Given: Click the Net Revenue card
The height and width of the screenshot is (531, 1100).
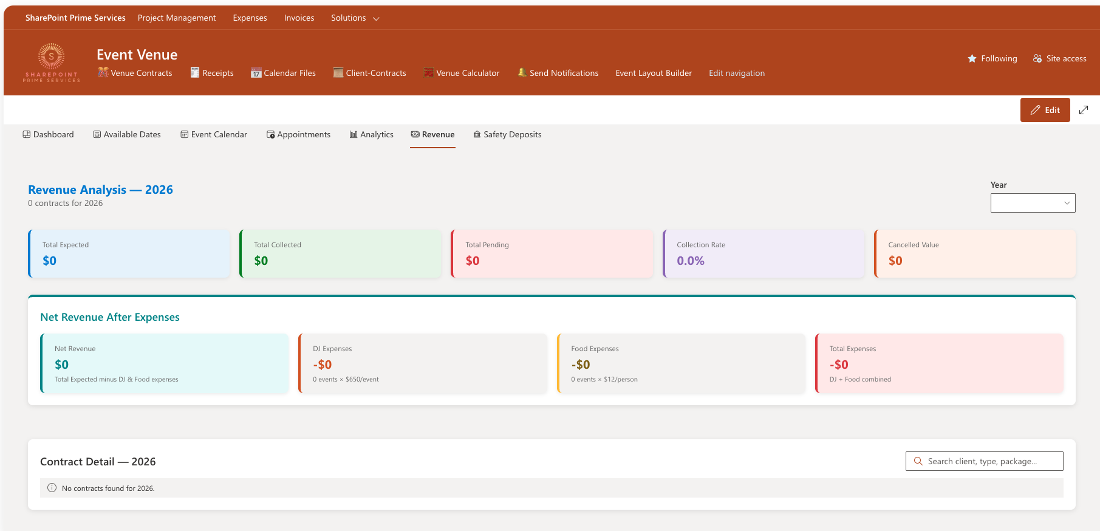Looking at the screenshot, I should [164, 363].
